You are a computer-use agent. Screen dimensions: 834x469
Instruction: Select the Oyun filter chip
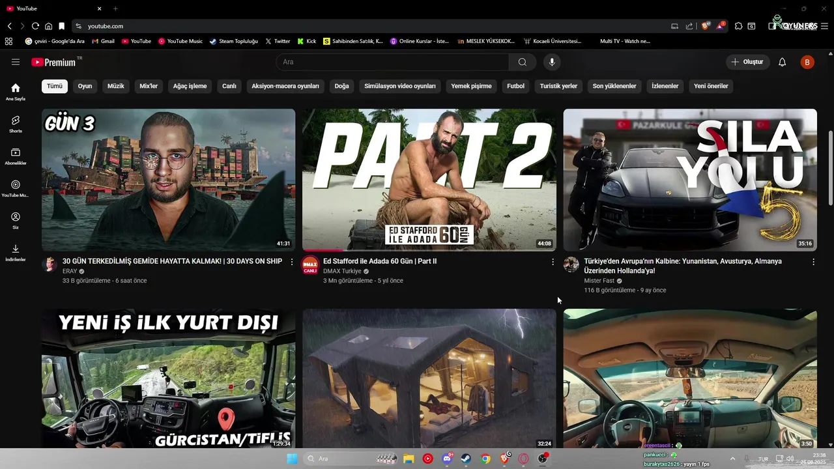tap(85, 86)
